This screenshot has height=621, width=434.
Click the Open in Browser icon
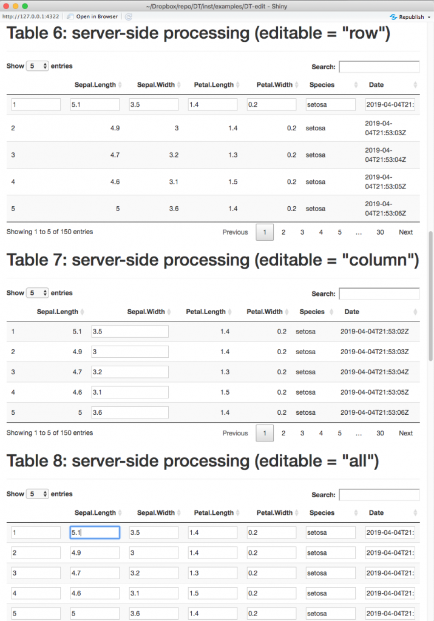pos(70,16)
